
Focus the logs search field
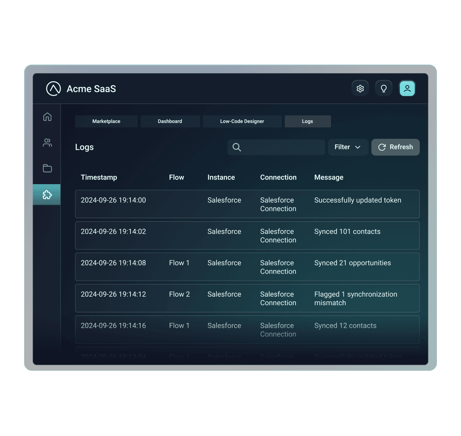pyautogui.click(x=276, y=147)
